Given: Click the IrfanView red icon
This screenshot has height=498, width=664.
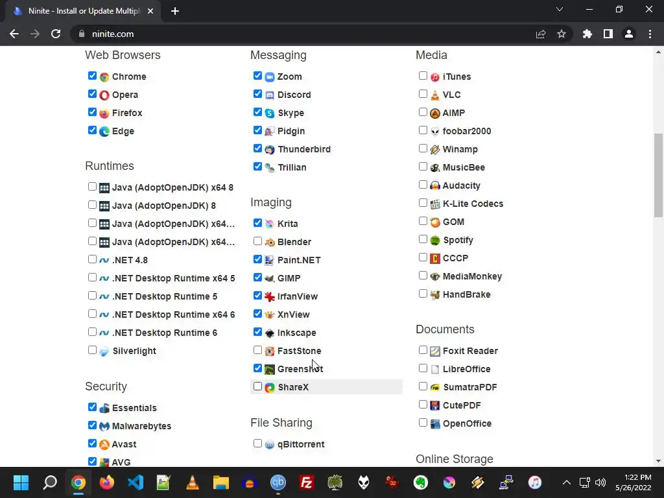Looking at the screenshot, I should click(x=270, y=297).
